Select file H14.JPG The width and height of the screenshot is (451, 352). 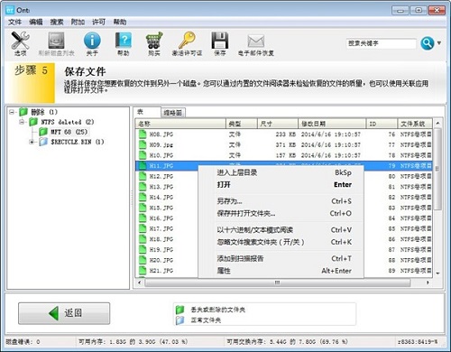tap(161, 198)
